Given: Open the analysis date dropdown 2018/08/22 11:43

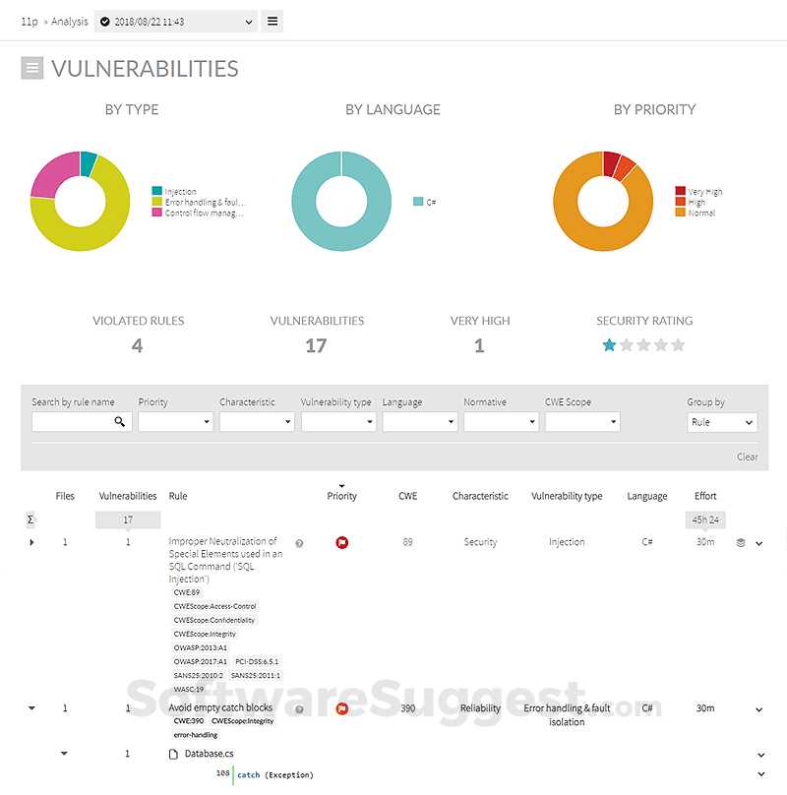Looking at the screenshot, I should (175, 21).
